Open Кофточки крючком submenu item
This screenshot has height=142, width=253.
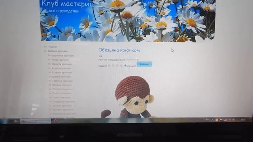click(x=62, y=56)
